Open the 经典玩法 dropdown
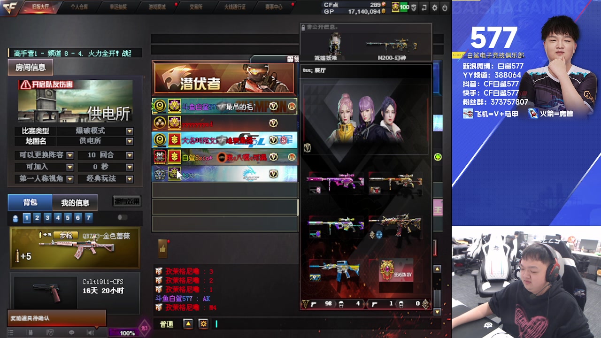The width and height of the screenshot is (601, 338). point(130,179)
